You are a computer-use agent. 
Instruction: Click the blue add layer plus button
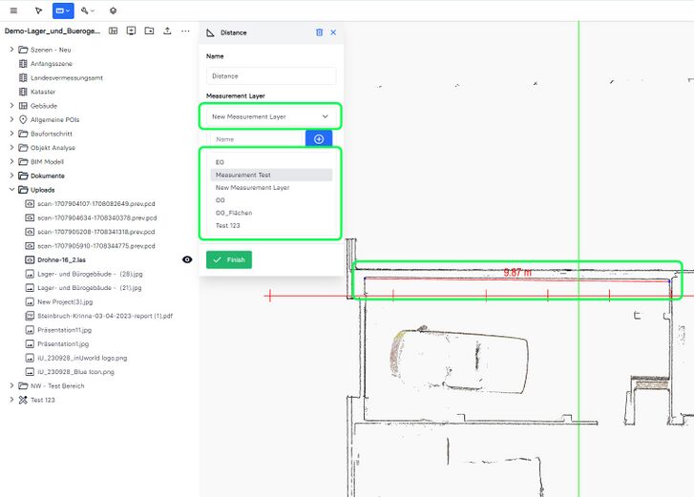[319, 139]
